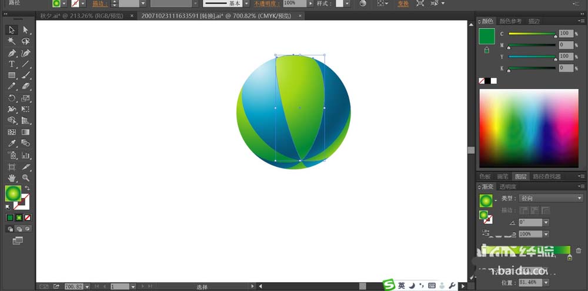Select the Type (T) tool
The image size is (588, 291).
pyautogui.click(x=12, y=64)
